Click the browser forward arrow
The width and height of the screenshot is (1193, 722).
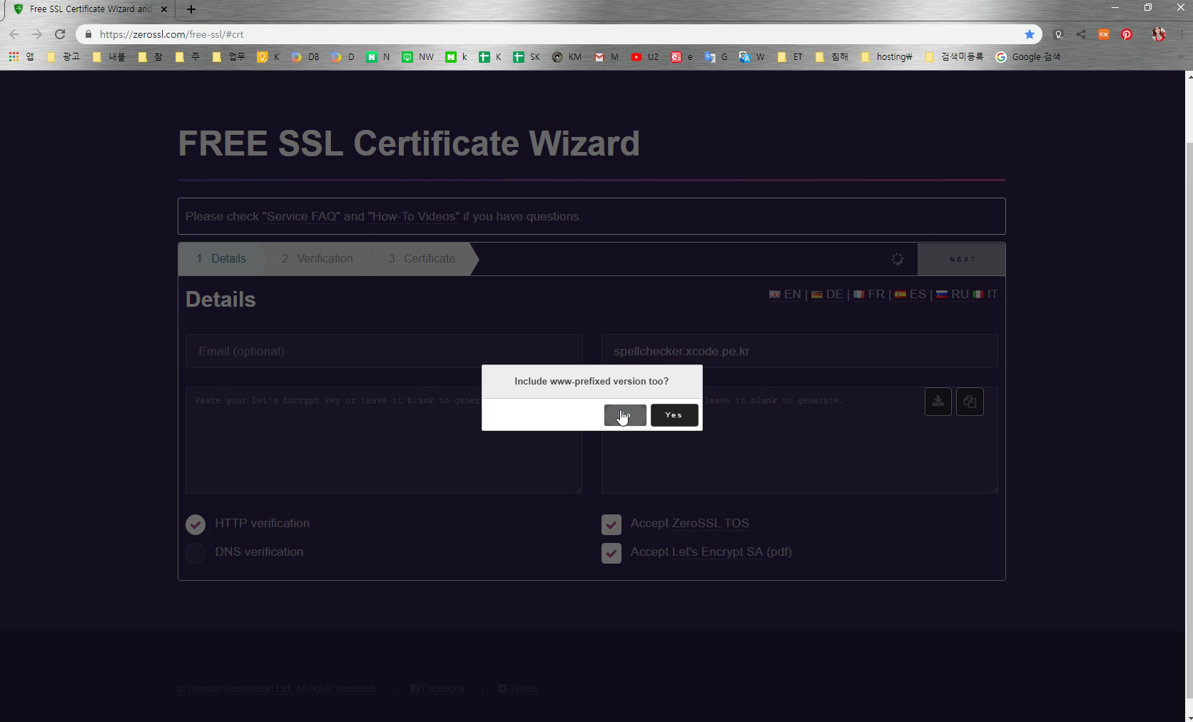point(37,34)
